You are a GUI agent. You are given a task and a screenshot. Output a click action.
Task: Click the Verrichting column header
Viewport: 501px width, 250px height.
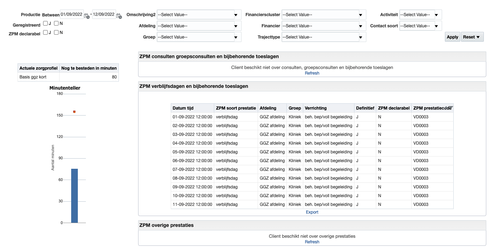click(x=329, y=108)
